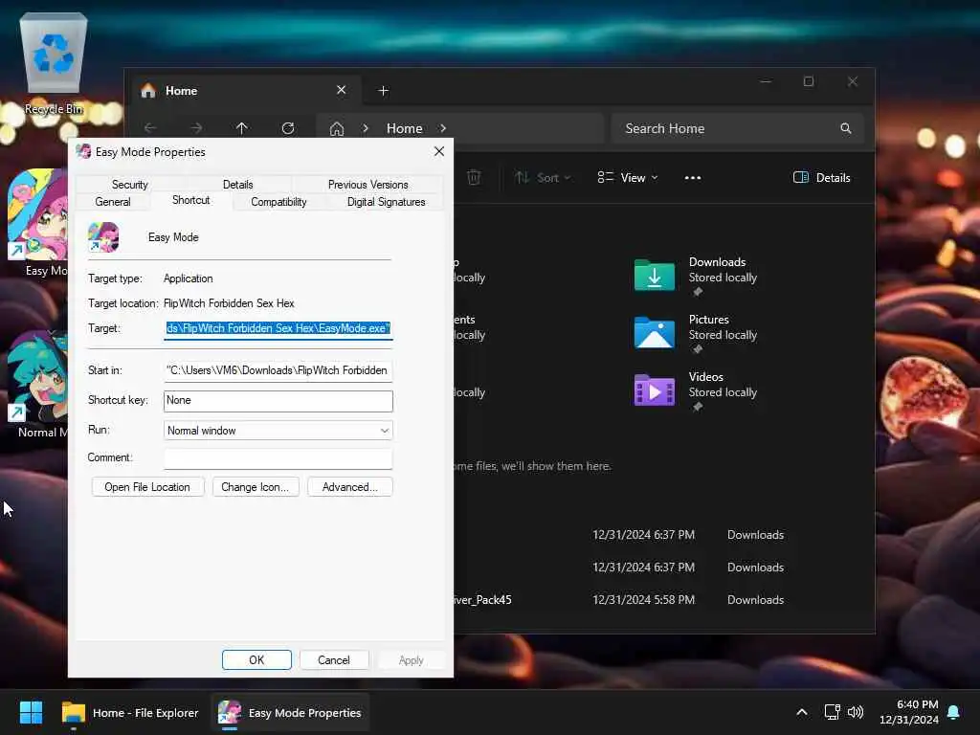Open the See more ellipsis menu
Screen dimensions: 980x735
(x=693, y=177)
